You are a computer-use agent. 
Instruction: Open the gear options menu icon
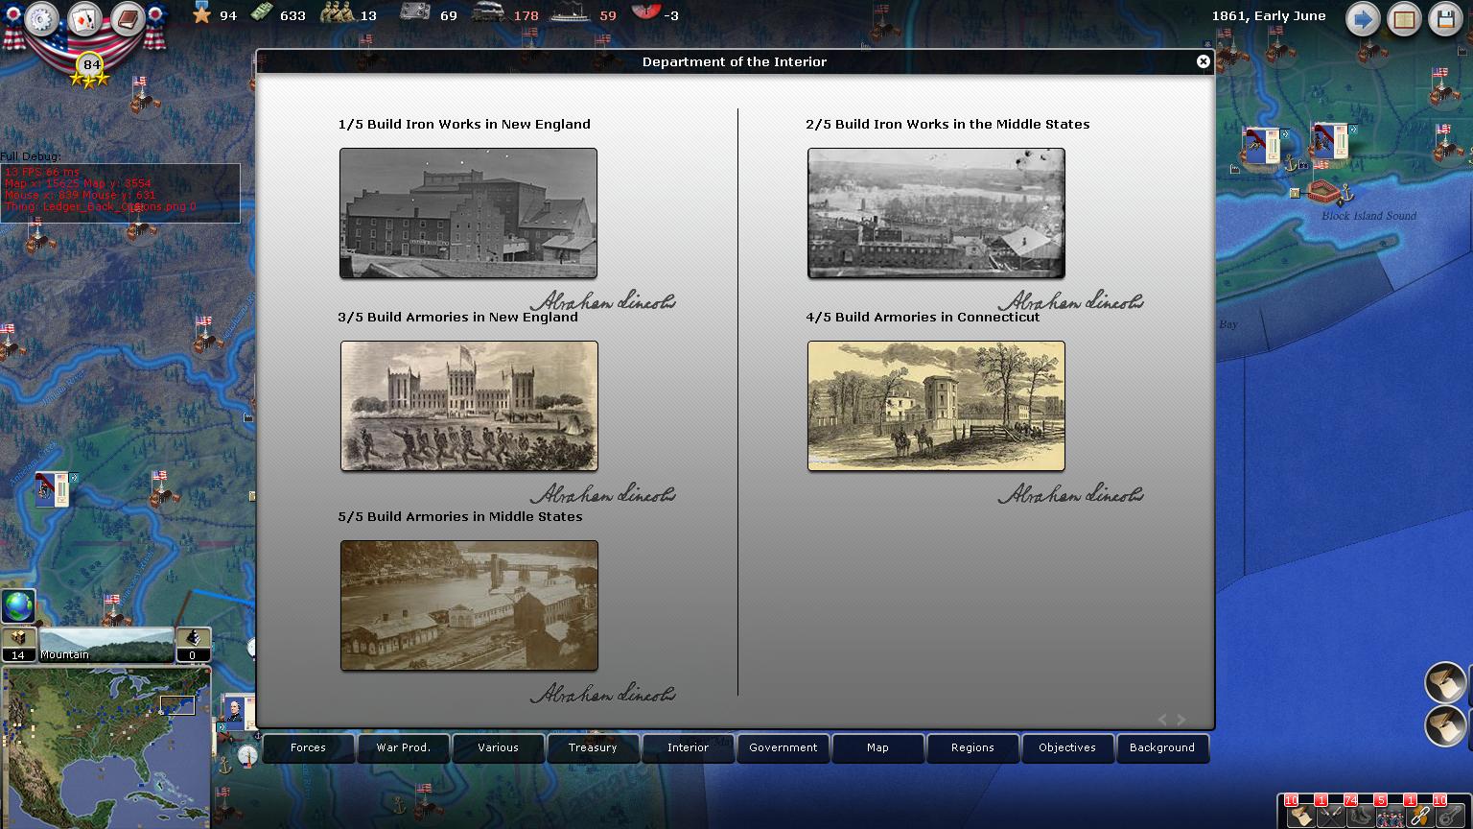(42, 19)
